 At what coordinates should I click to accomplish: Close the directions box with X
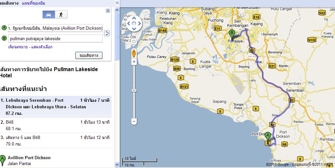(x=108, y=11)
